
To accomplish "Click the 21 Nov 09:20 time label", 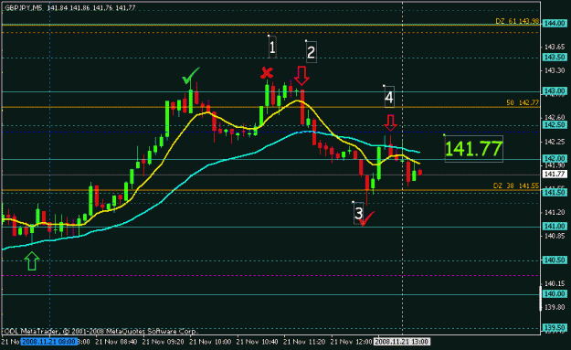I will pos(164,342).
